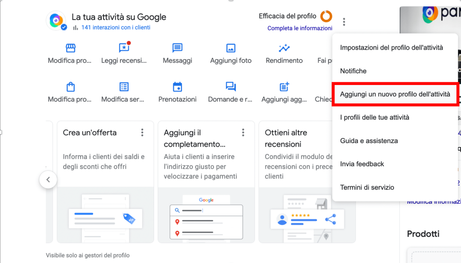
Task: Open the Crea un'offerta card
Action: point(105,182)
